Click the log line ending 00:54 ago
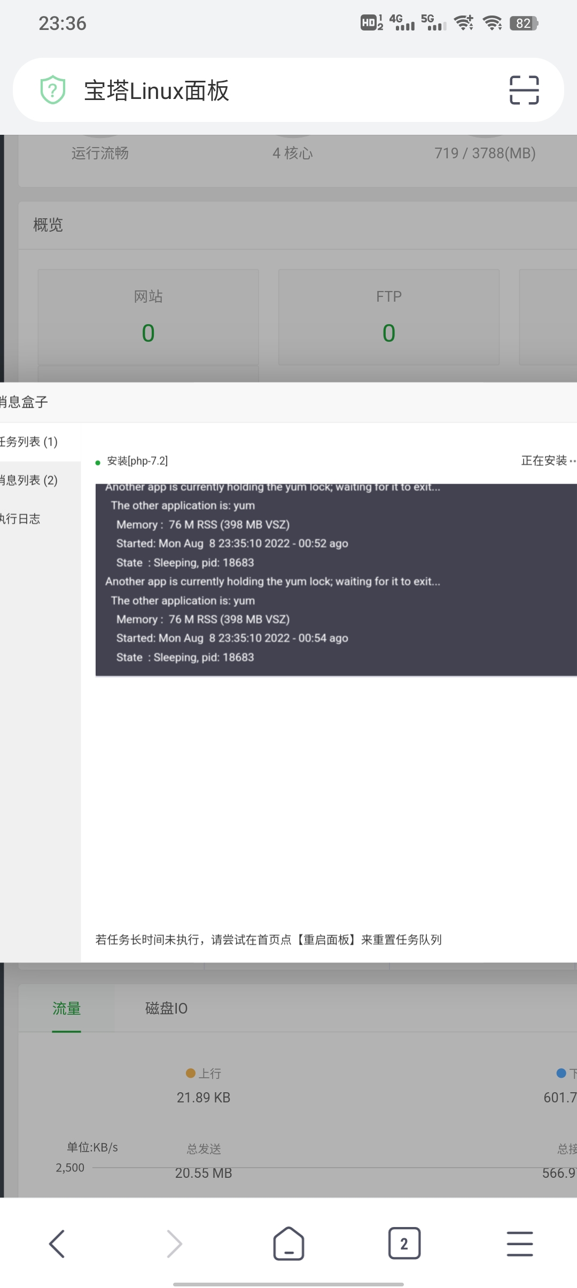Image resolution: width=577 pixels, height=1288 pixels. (x=232, y=638)
